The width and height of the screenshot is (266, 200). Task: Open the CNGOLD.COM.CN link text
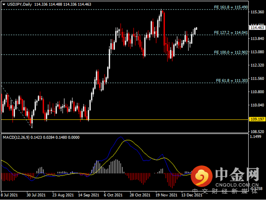(237, 185)
